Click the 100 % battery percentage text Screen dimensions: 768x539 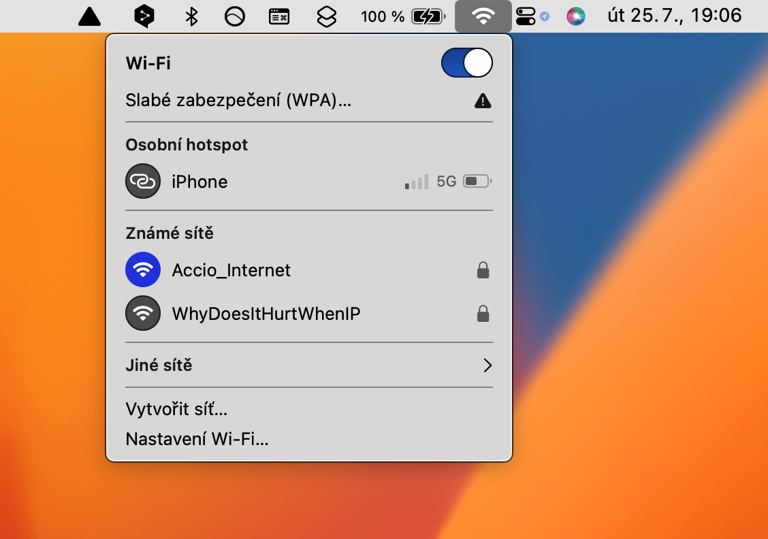point(383,16)
